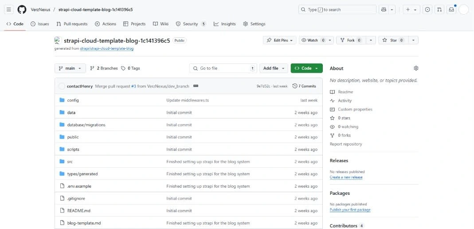Open About settings gear icon
The width and height of the screenshot is (474, 229).
point(416,68)
